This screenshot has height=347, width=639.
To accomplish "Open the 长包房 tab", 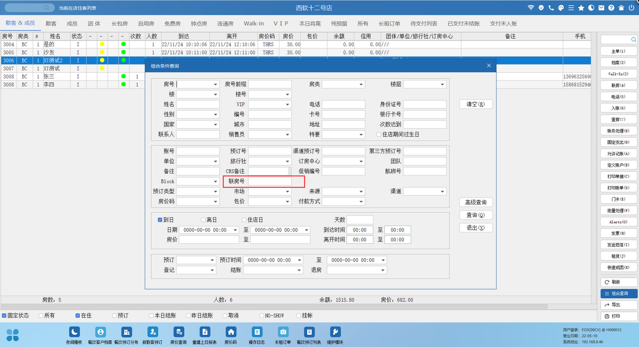I will click(119, 24).
